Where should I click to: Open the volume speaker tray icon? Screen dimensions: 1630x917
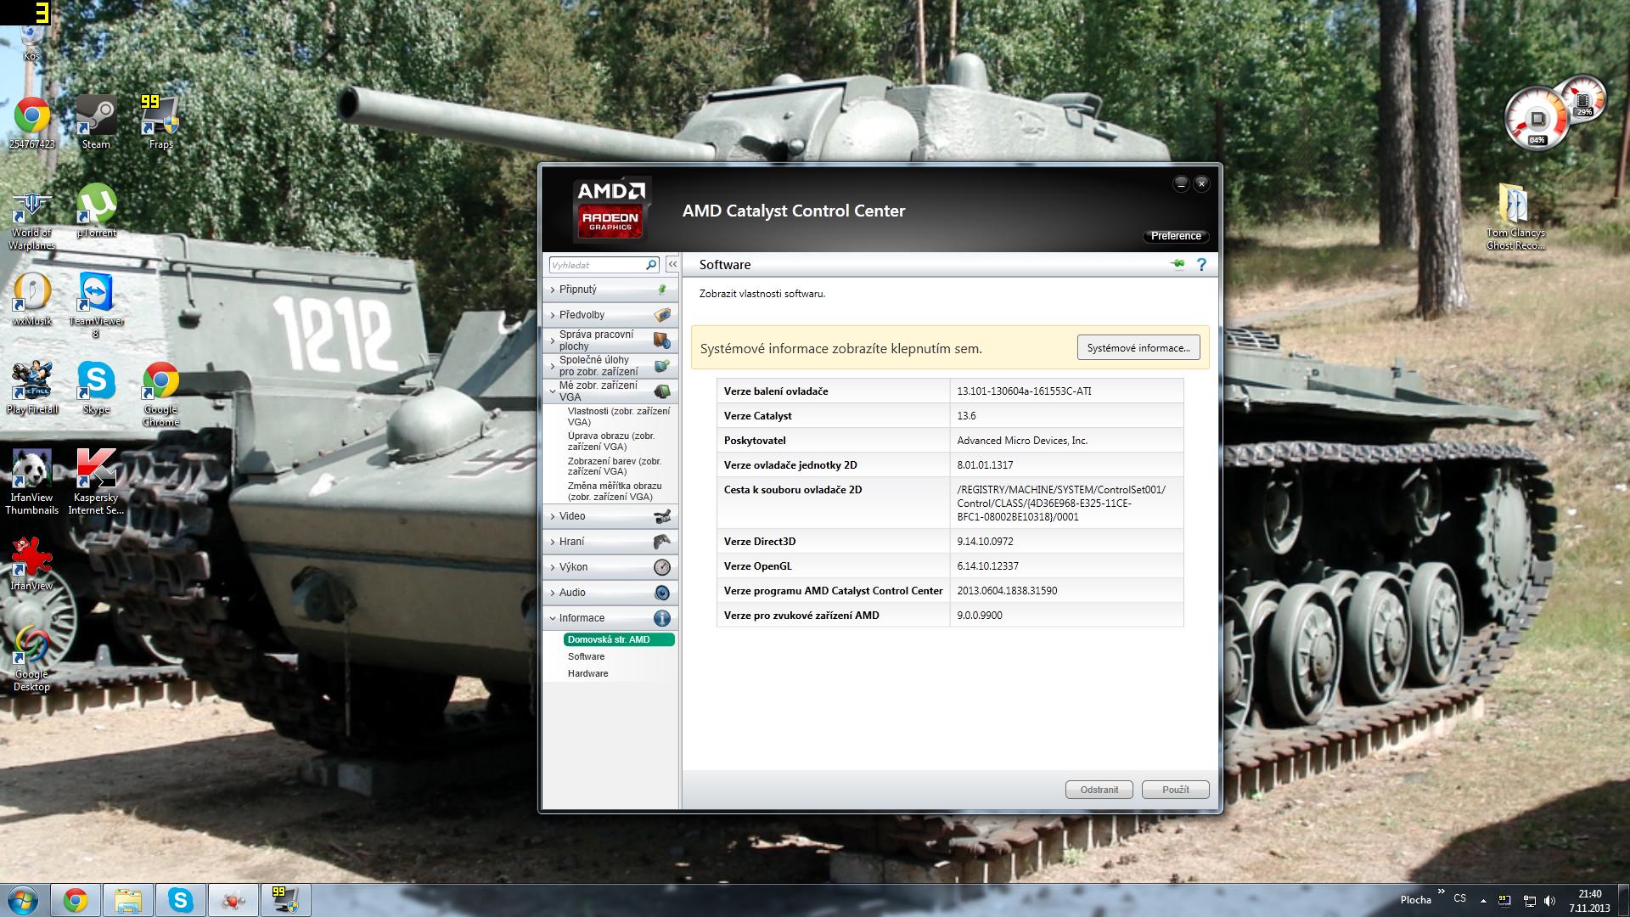pyautogui.click(x=1550, y=901)
